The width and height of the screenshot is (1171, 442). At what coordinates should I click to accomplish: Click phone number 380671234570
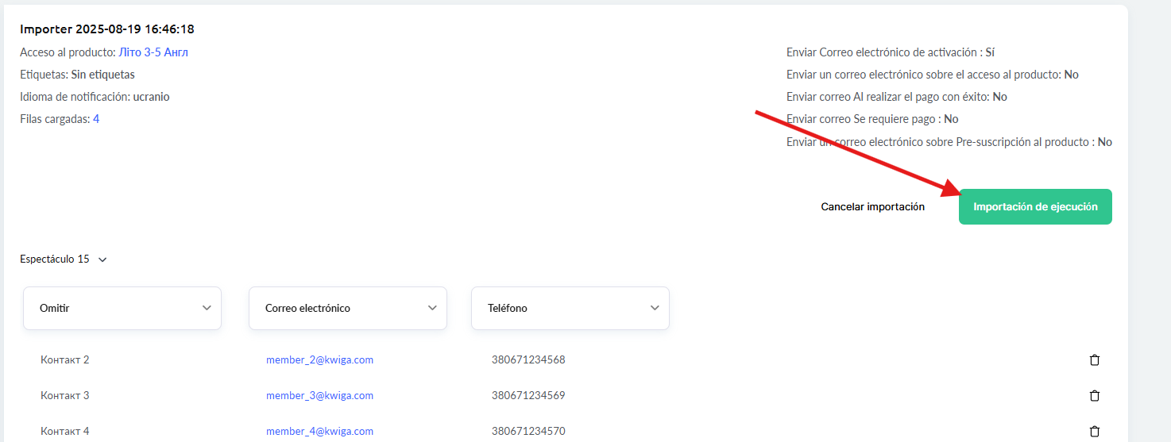(x=528, y=432)
